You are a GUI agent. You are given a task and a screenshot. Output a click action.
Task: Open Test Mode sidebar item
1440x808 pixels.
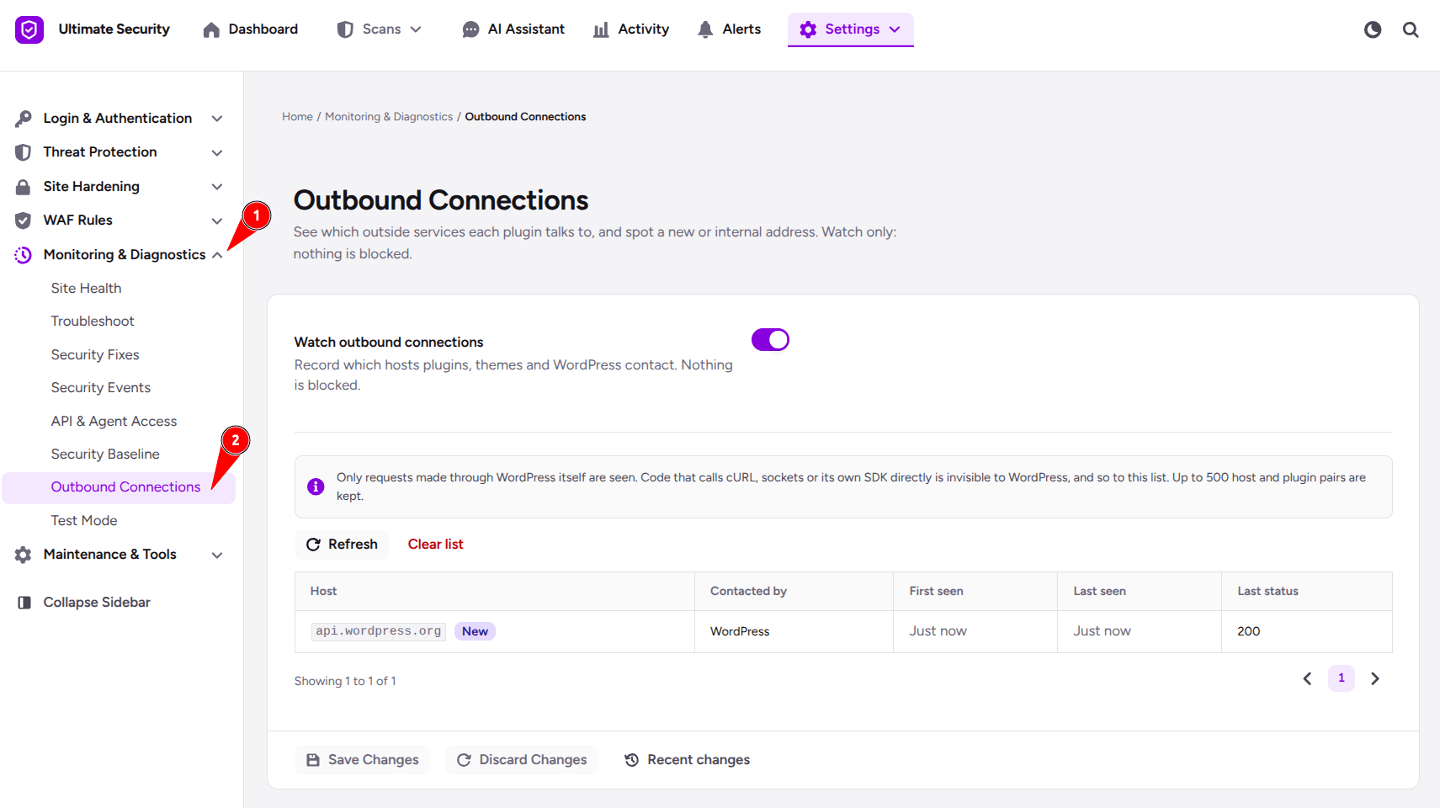84,520
